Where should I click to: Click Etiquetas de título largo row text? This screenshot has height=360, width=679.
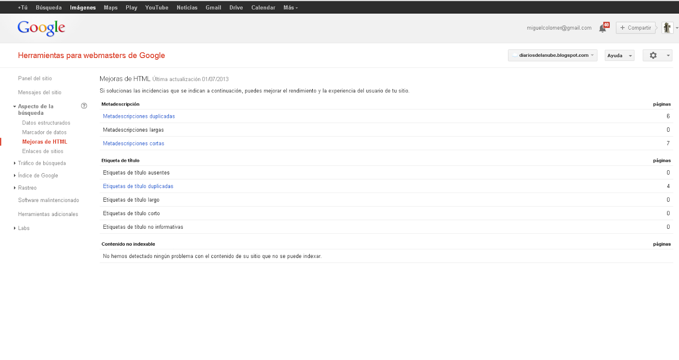point(131,199)
